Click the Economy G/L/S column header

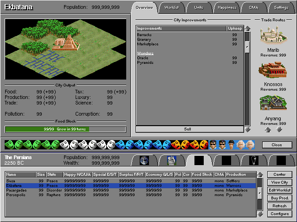click(x=159, y=174)
